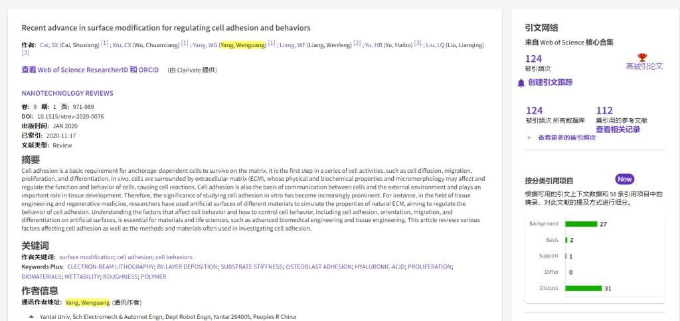
Task: Click the Discuss green bar showing 31
Action: pos(583,288)
